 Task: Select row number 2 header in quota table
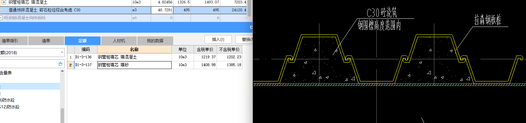tap(71, 65)
